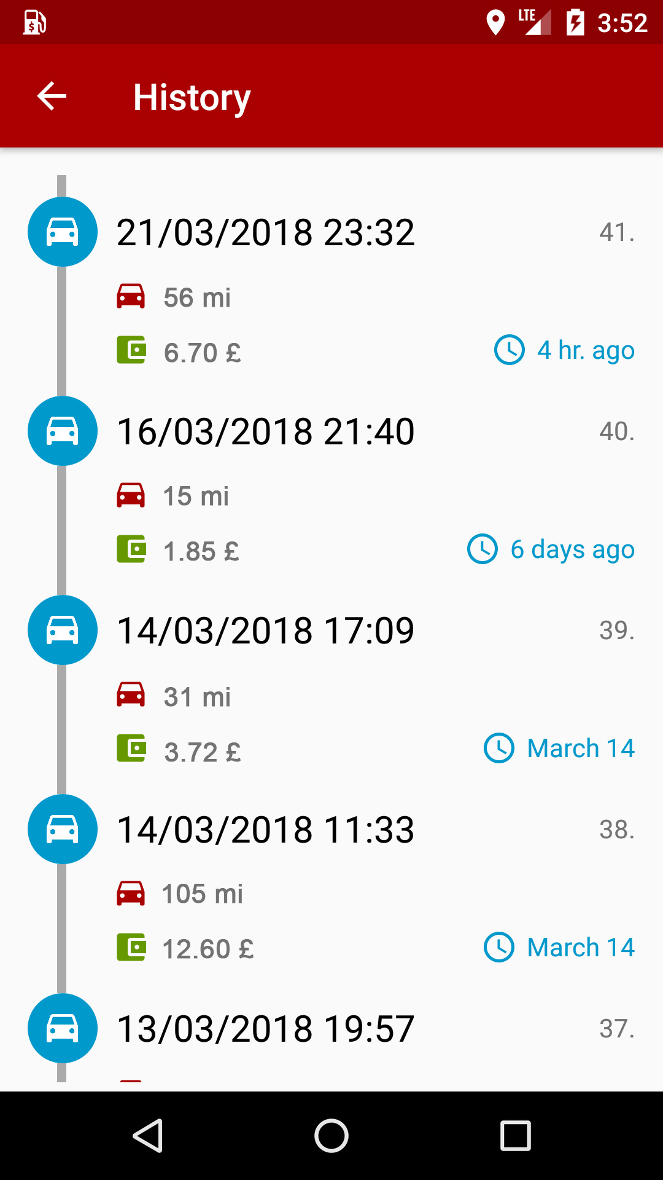Tap the green wallet icon beside 12.60 £
Viewport: 663px width, 1180px height.
(131, 948)
